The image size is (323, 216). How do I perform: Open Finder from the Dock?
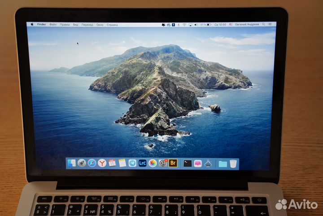[x=71, y=163]
